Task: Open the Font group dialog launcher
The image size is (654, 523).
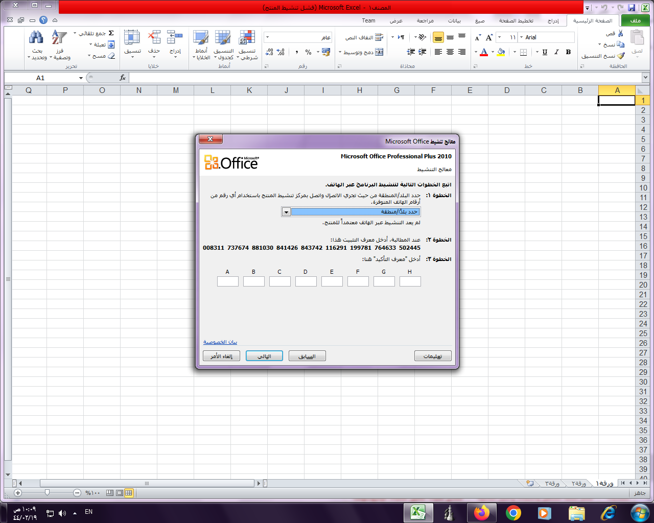Action: coord(475,66)
